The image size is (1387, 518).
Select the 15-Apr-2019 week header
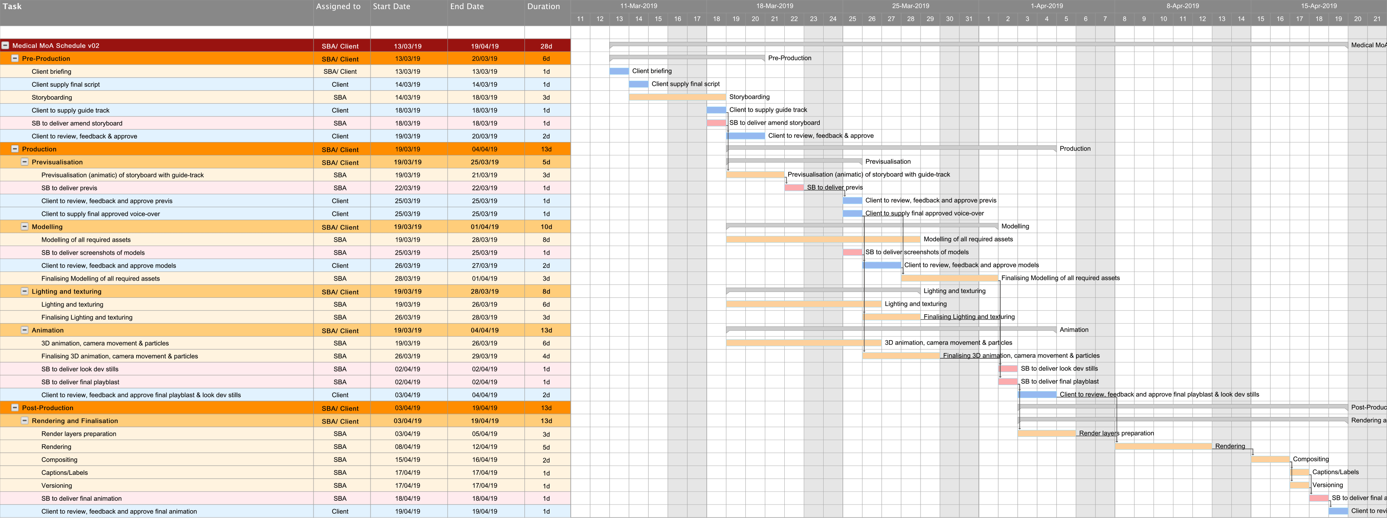point(1319,6)
